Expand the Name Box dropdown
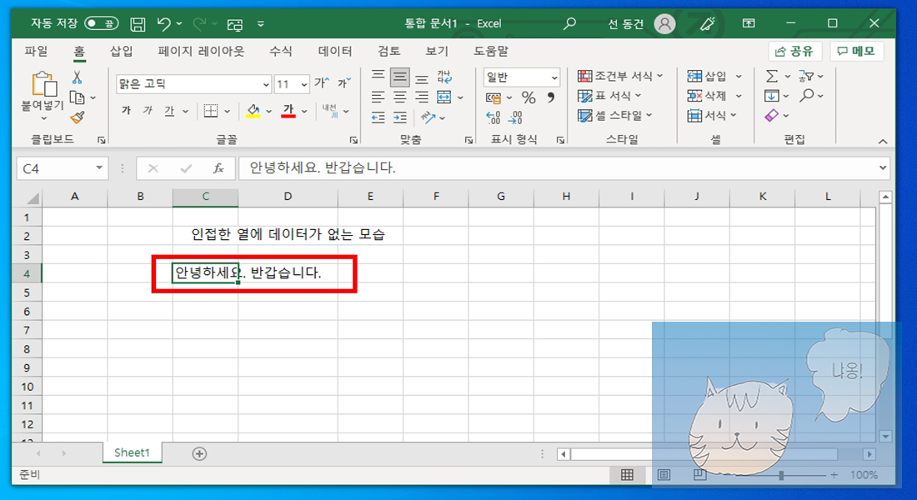 99,168
